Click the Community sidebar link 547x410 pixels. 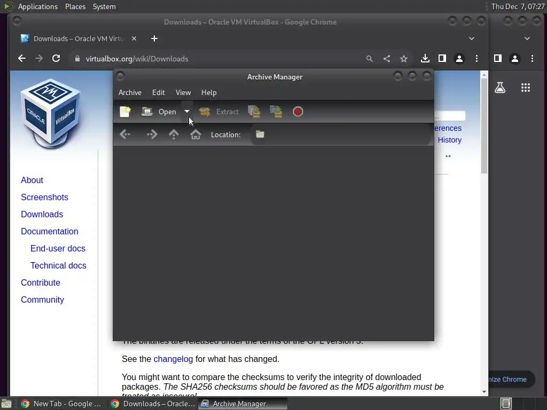coord(43,300)
